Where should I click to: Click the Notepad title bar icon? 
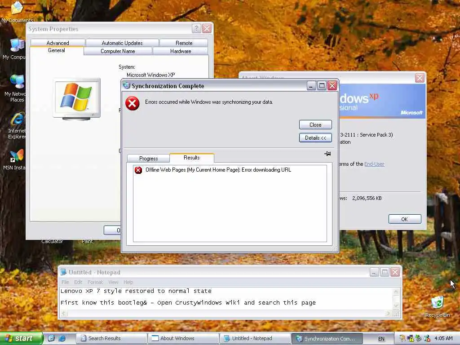click(63, 272)
